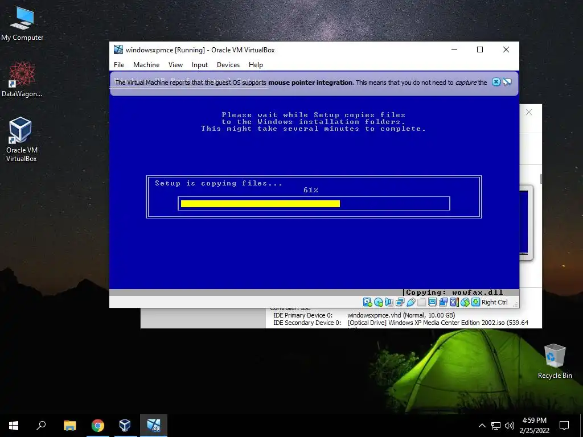This screenshot has height=437, width=583.
Task: Click the network tray icon
Action: 496,426
